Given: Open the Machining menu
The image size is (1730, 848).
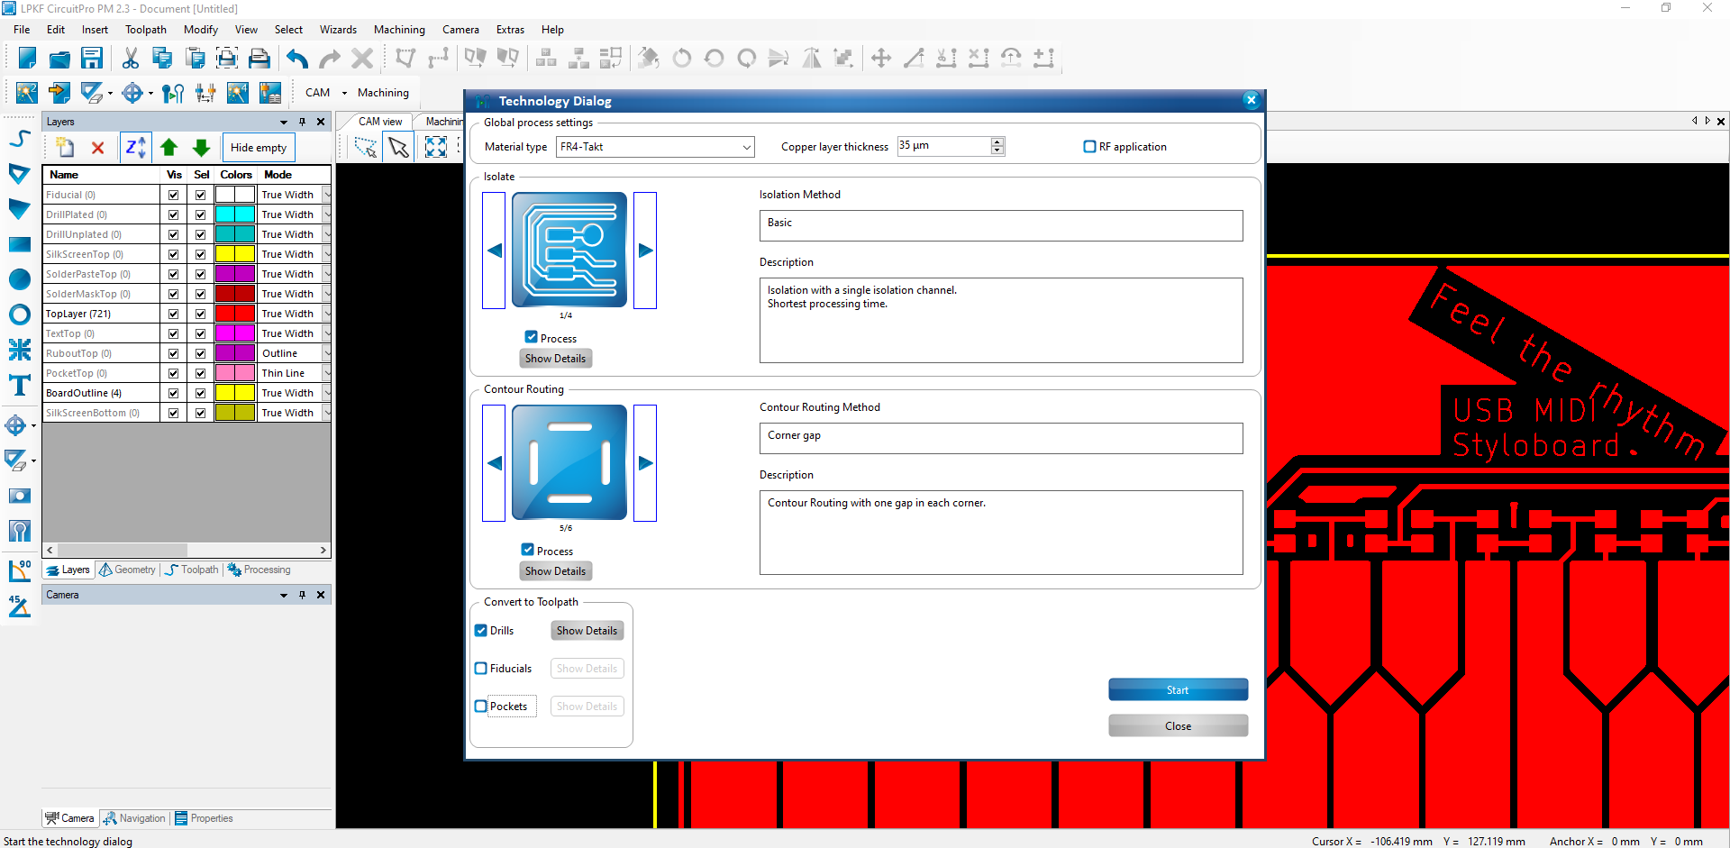Looking at the screenshot, I should [x=399, y=30].
